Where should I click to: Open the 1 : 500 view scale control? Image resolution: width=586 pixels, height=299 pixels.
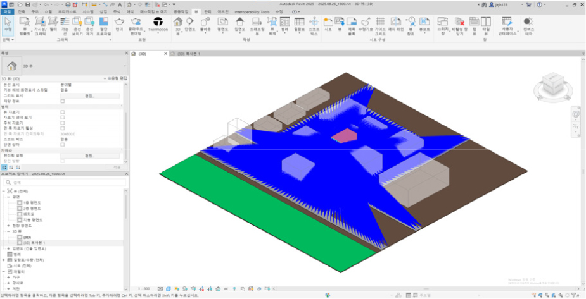(143, 288)
